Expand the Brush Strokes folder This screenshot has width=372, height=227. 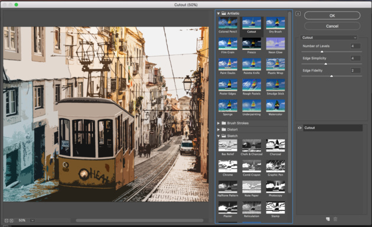[x=218, y=123]
